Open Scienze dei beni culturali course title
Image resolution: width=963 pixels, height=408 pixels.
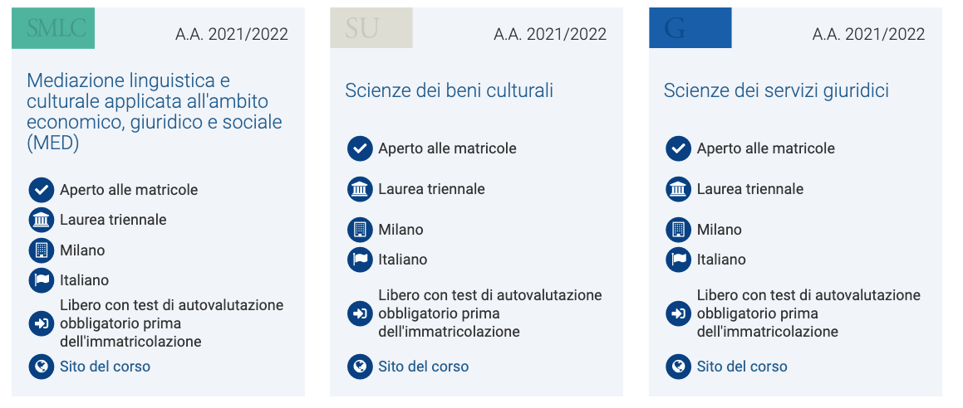pyautogui.click(x=449, y=90)
